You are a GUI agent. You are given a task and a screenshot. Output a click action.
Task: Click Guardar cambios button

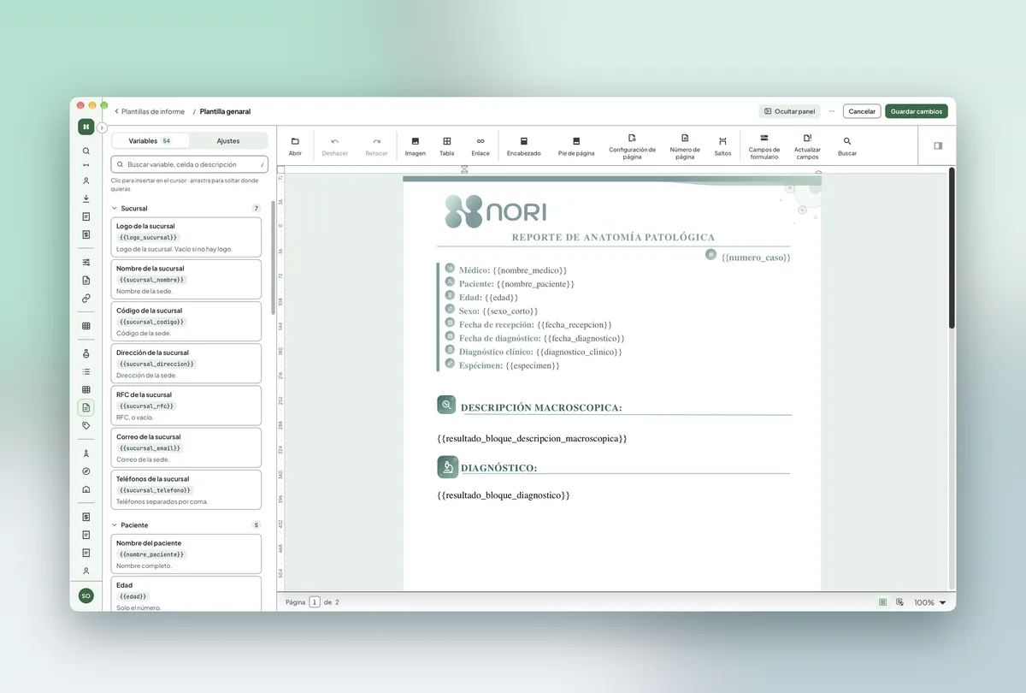click(917, 111)
